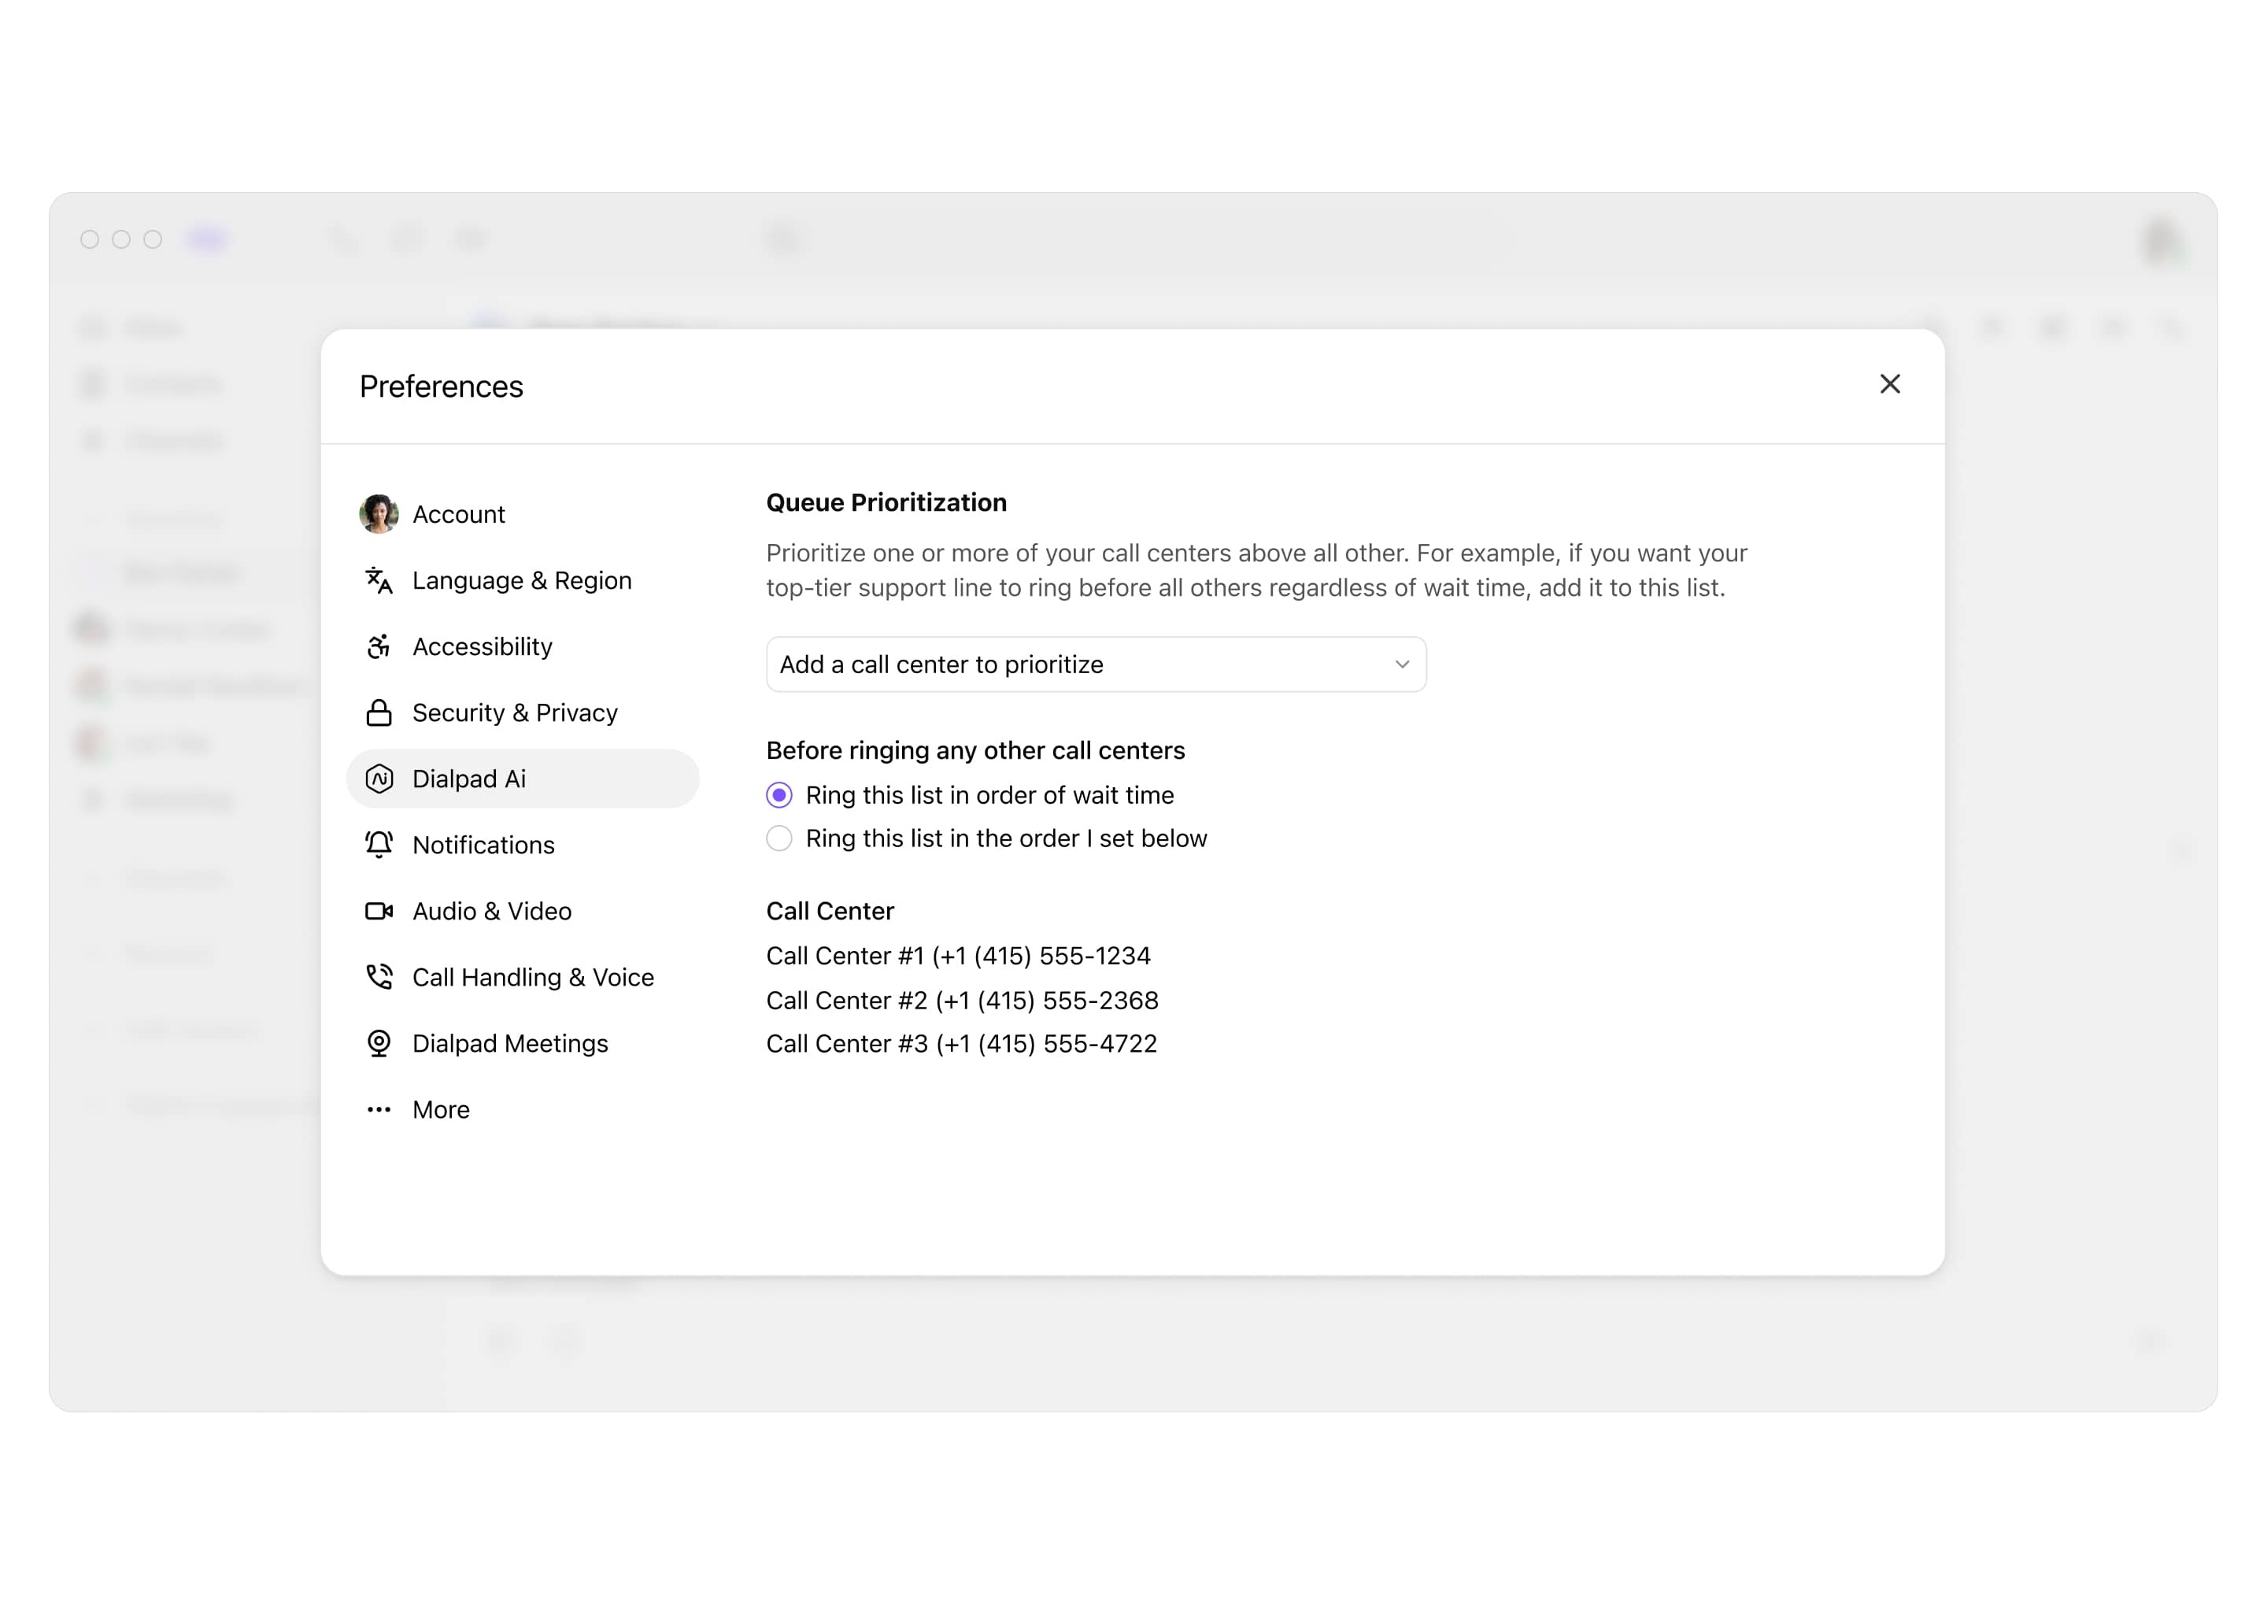Click the dropdown chevron arrow
The height and width of the screenshot is (1606, 2267).
pos(1402,664)
